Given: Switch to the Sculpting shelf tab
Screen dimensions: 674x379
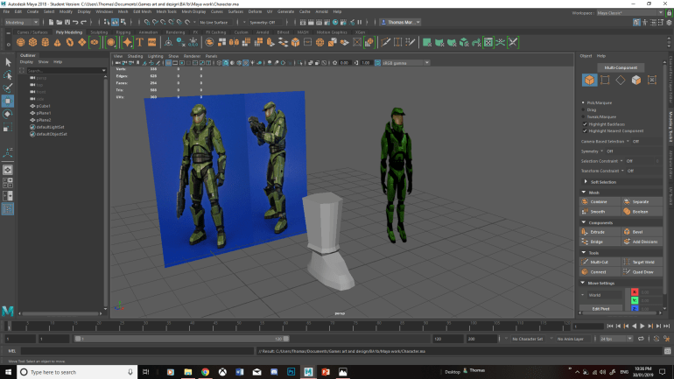Looking at the screenshot, I should [x=99, y=32].
